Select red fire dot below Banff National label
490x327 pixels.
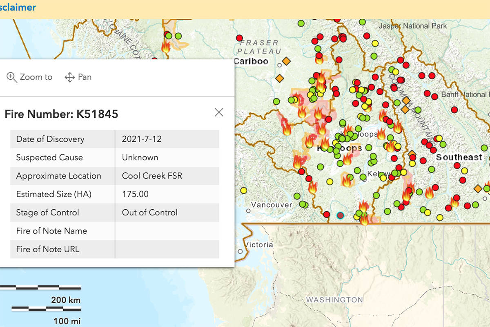(454, 110)
